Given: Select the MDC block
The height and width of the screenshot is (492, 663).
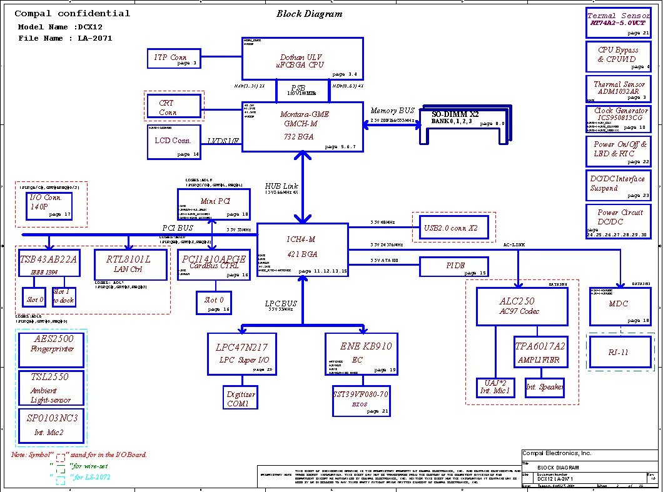Looking at the screenshot, I should (620, 307).
